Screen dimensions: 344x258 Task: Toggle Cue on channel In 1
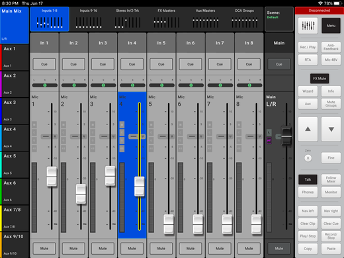[44, 64]
